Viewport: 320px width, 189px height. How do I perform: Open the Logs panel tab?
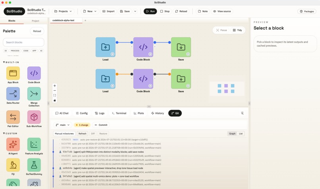pyautogui.click(x=100, y=113)
